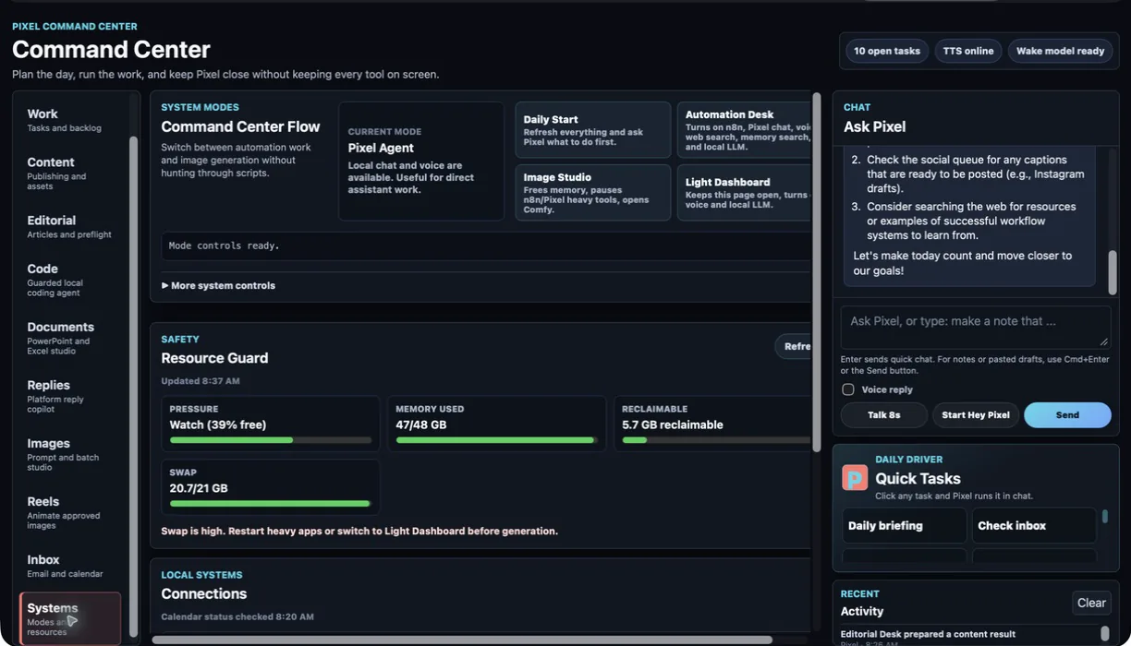The image size is (1131, 646).
Task: Activate the Automation Desk mode card
Action: [x=745, y=130]
